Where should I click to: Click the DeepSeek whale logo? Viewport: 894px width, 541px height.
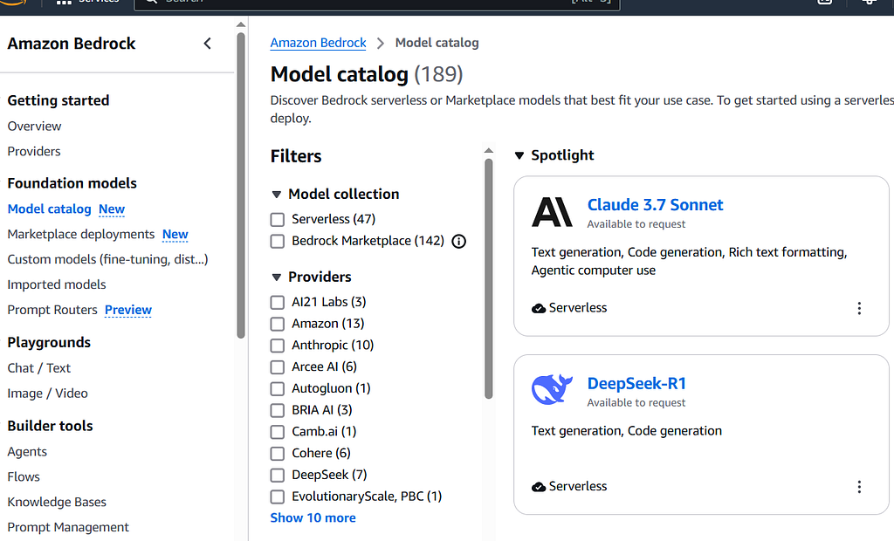coord(552,390)
